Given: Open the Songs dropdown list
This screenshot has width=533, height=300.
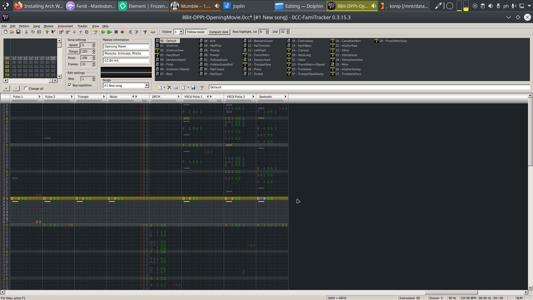Looking at the screenshot, I should [x=147, y=86].
